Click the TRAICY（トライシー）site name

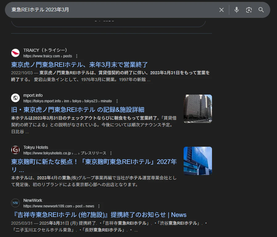coord(46,50)
